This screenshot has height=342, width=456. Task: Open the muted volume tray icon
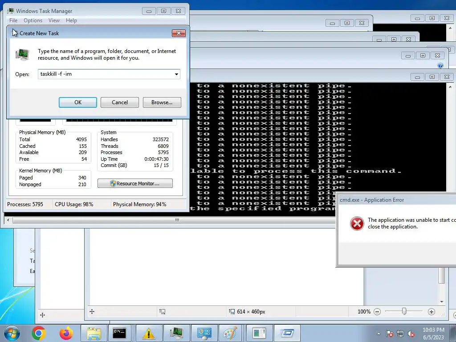tap(411, 334)
